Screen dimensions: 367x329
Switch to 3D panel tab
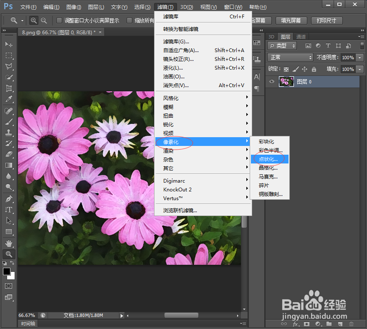(271, 37)
